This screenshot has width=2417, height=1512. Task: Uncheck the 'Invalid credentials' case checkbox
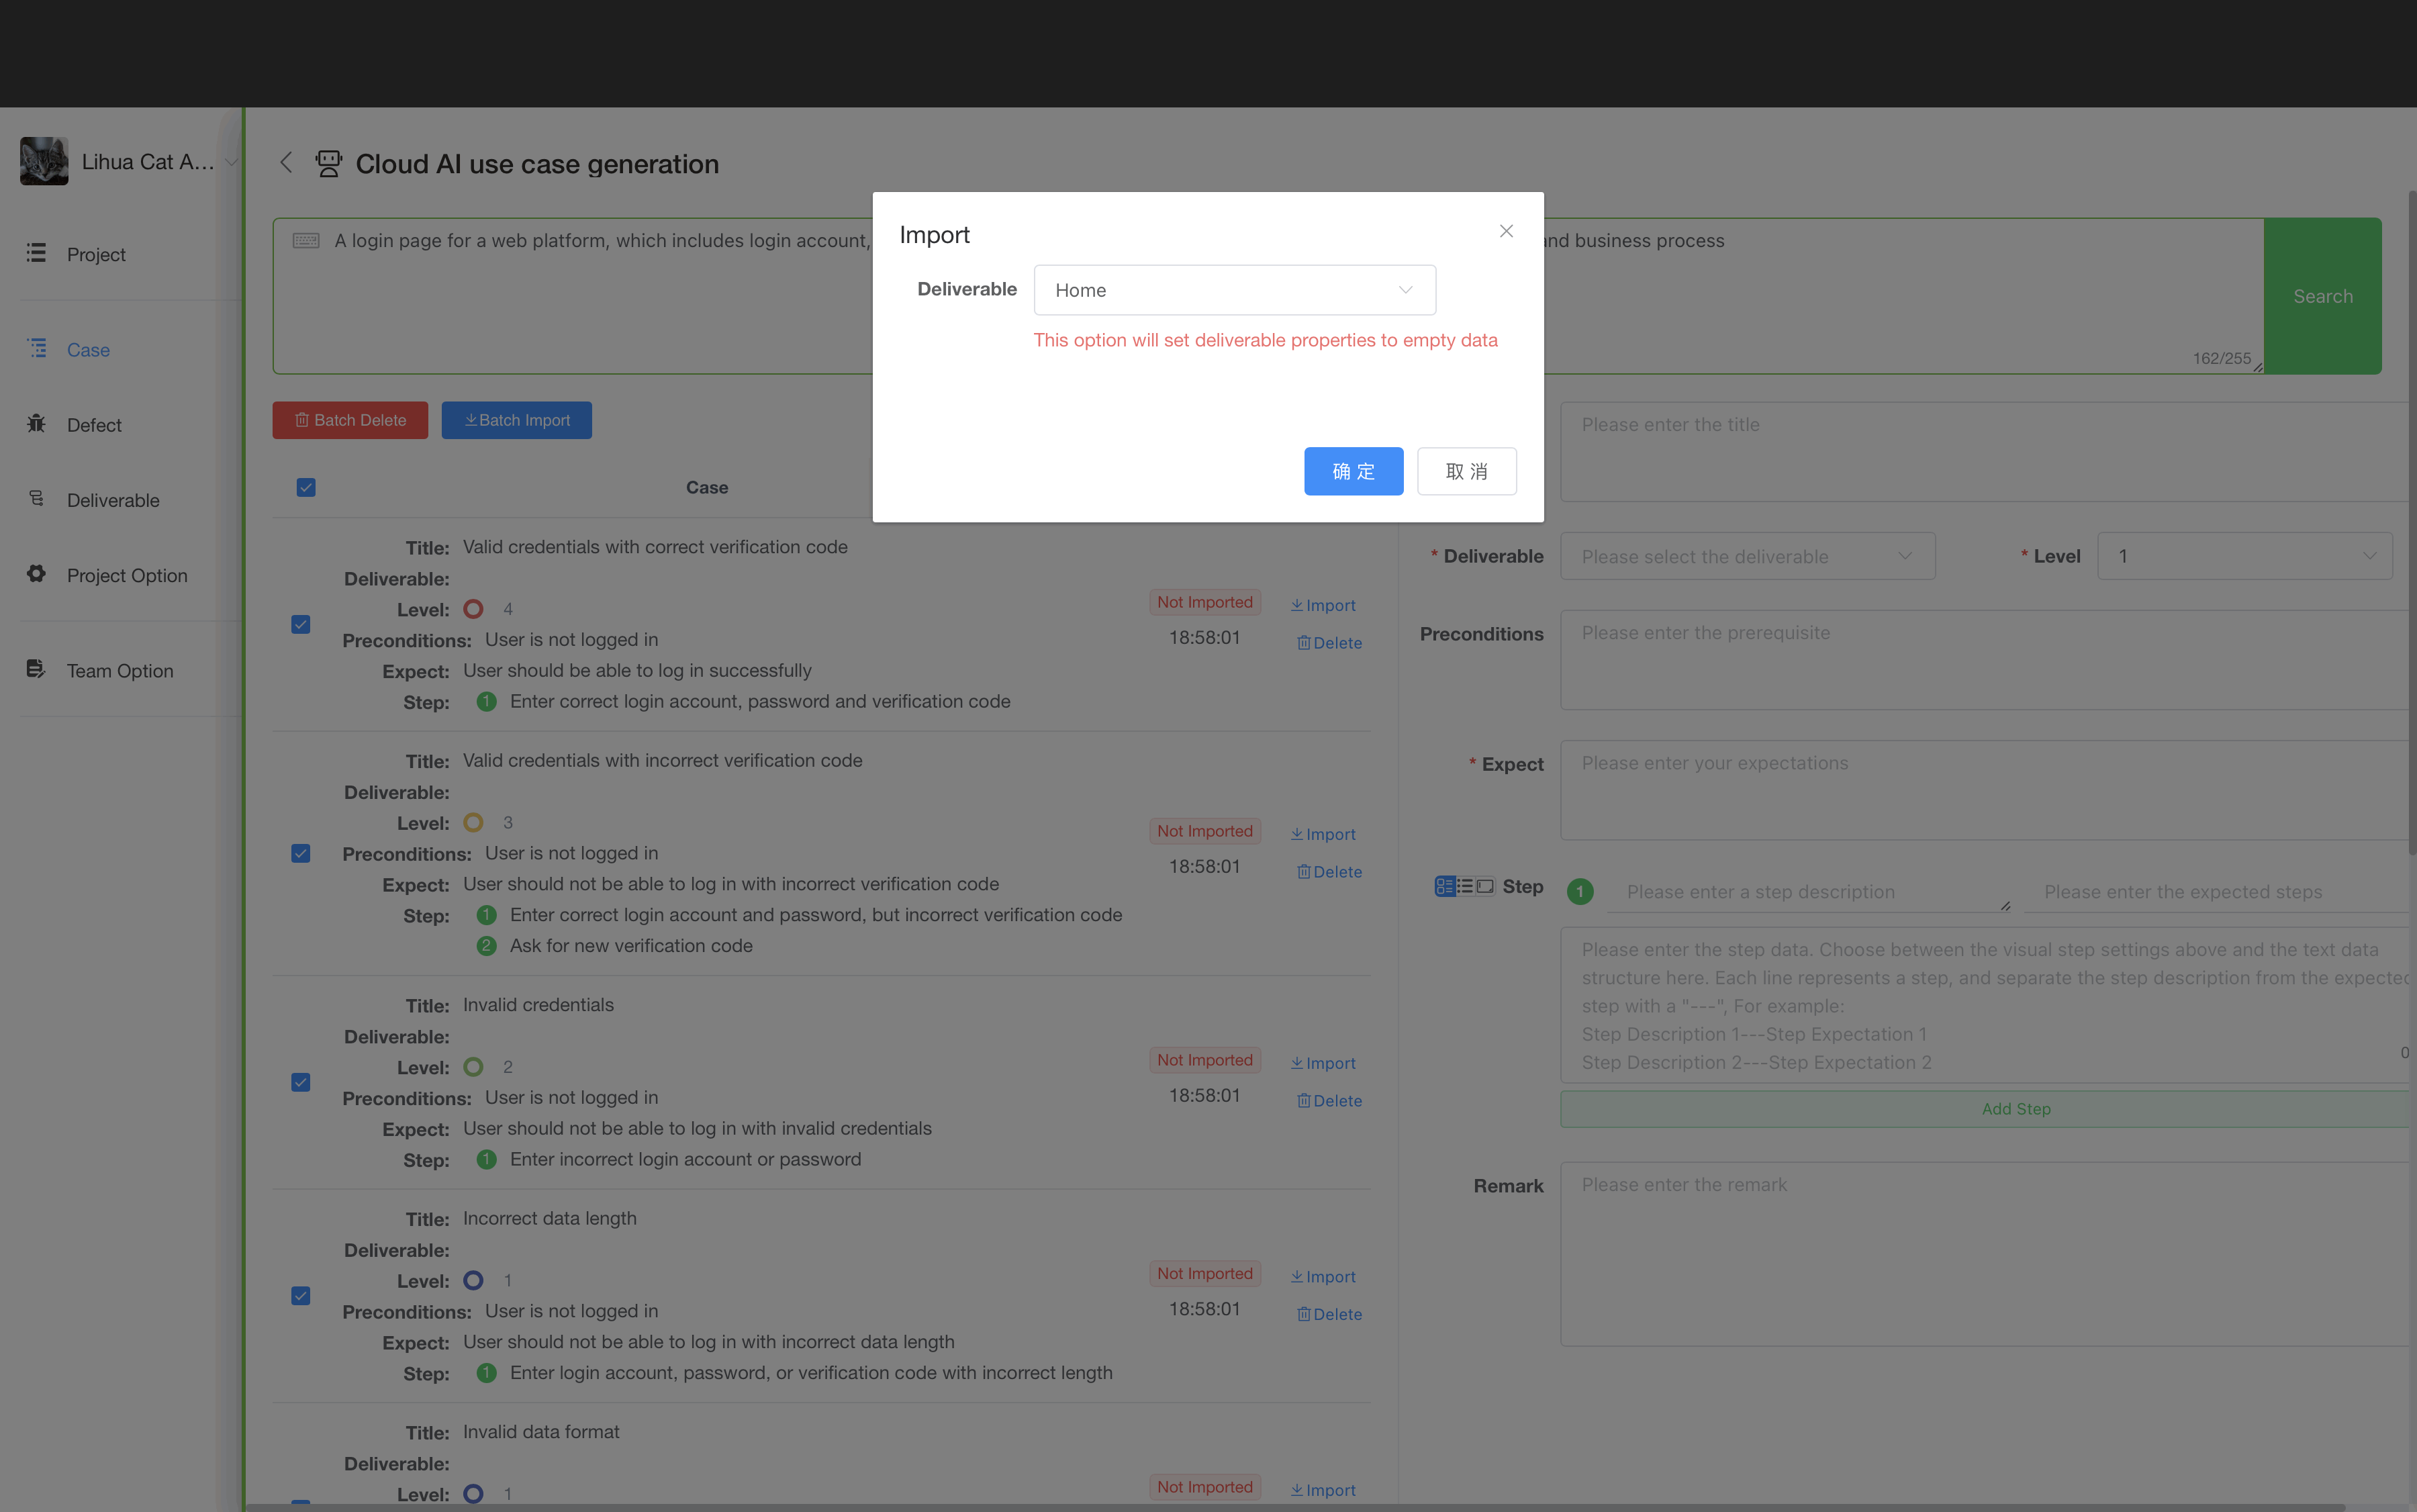300,1083
